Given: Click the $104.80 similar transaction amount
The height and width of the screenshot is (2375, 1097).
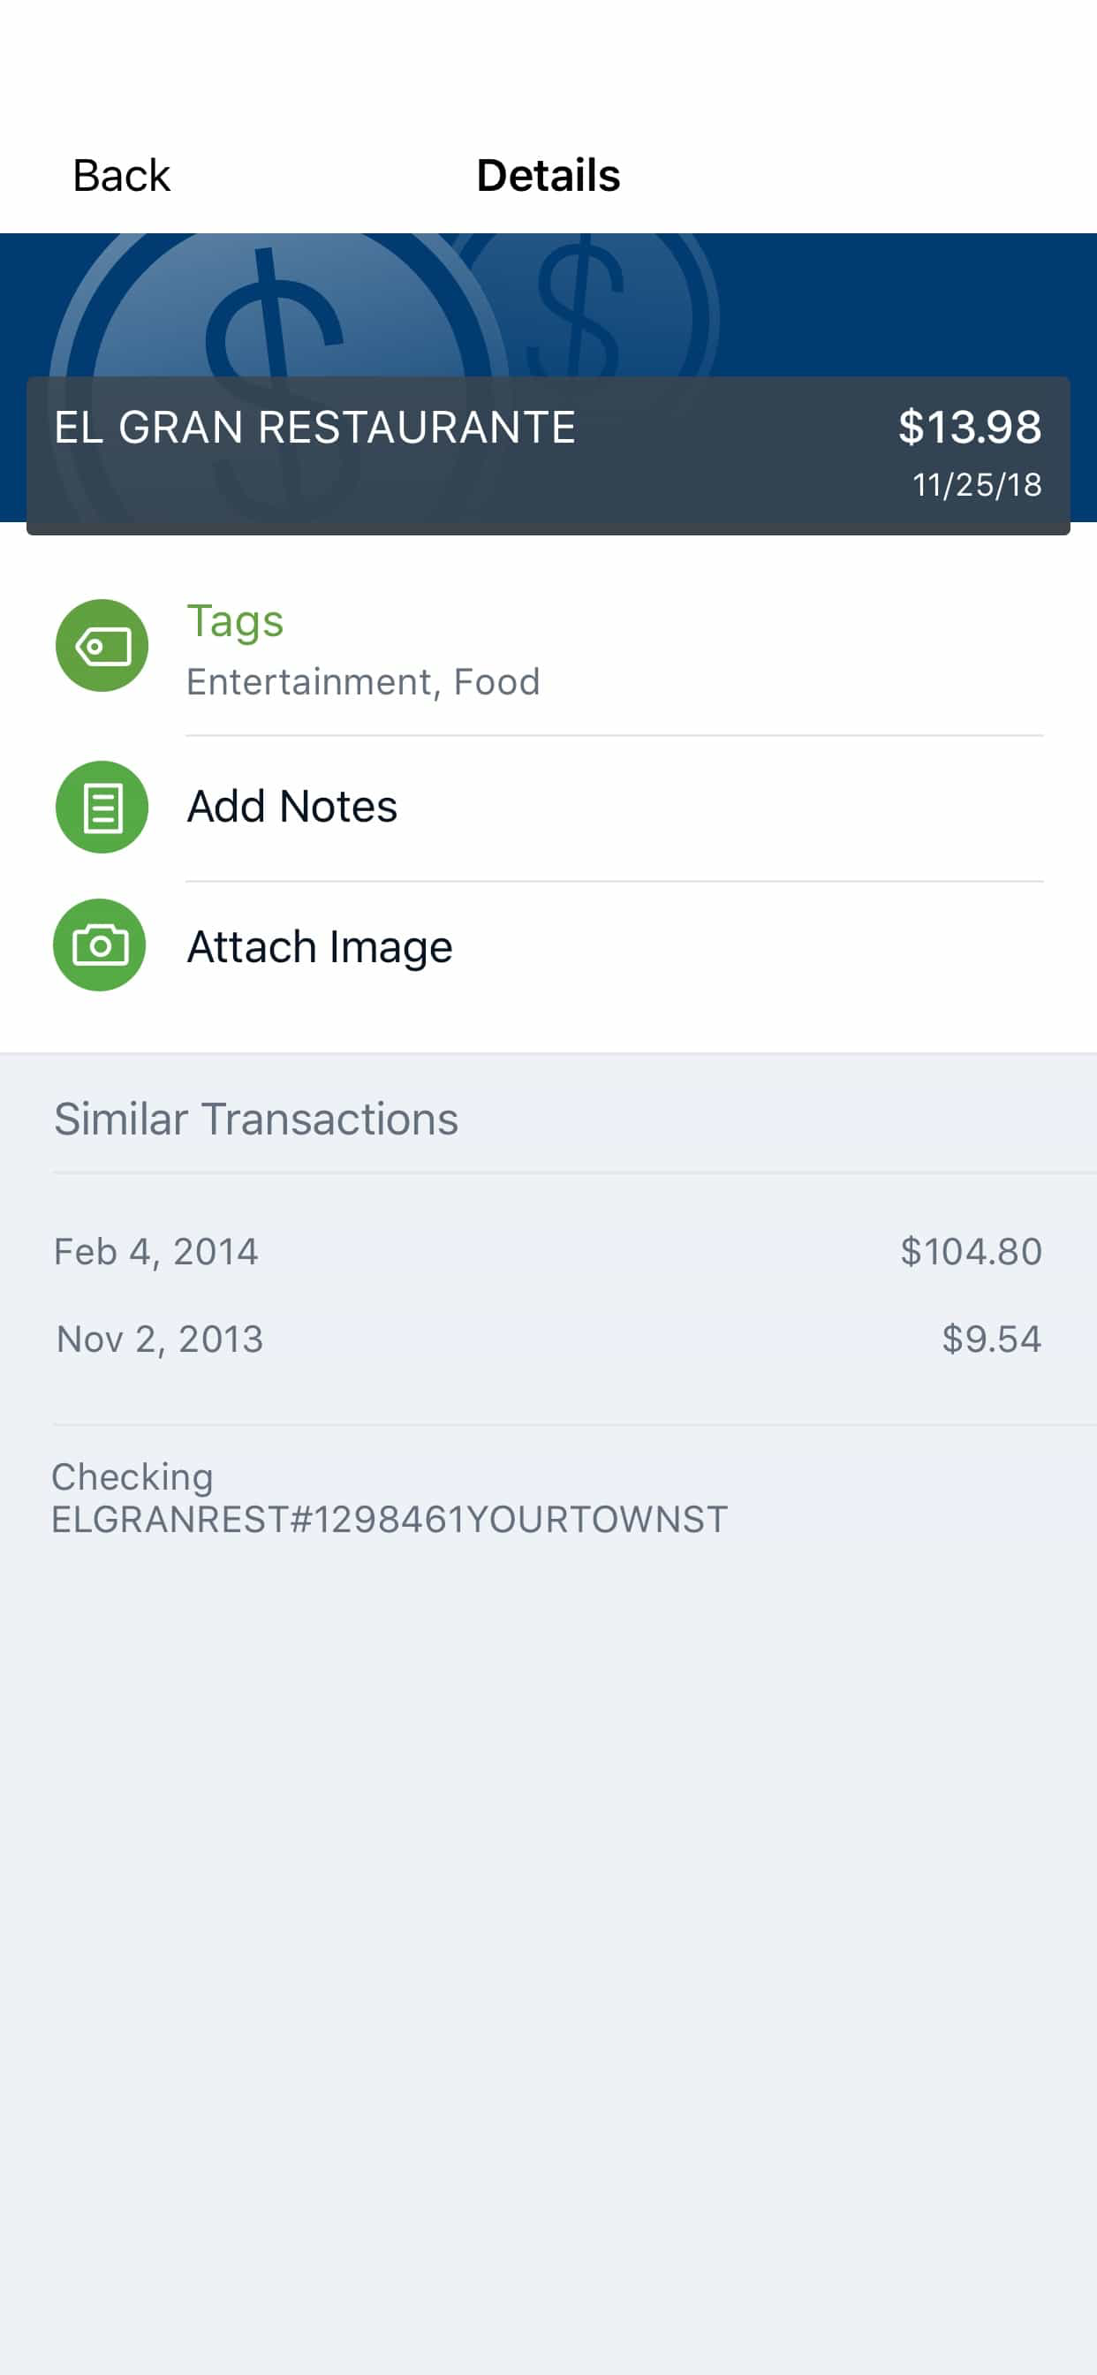Looking at the screenshot, I should (x=971, y=1252).
